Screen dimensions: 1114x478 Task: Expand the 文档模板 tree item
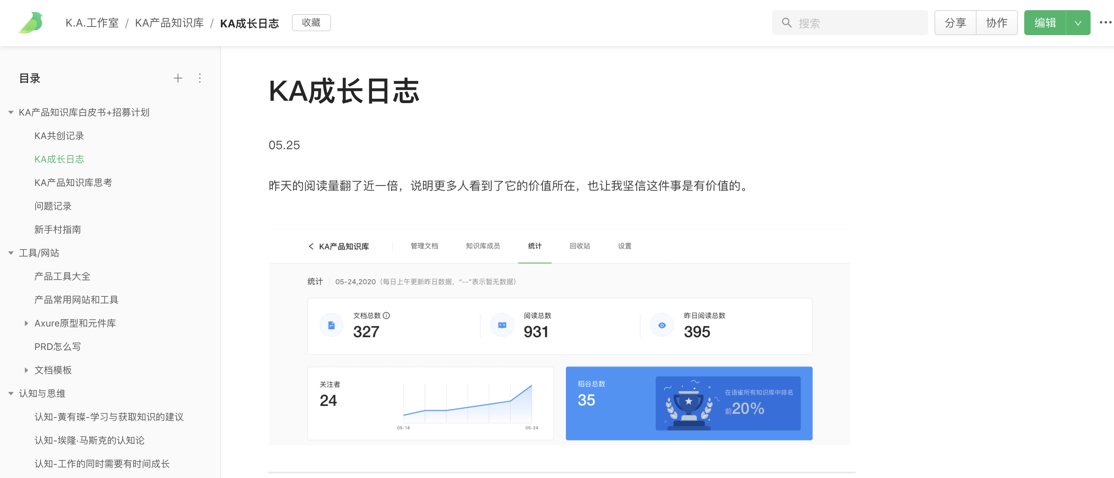coord(27,370)
